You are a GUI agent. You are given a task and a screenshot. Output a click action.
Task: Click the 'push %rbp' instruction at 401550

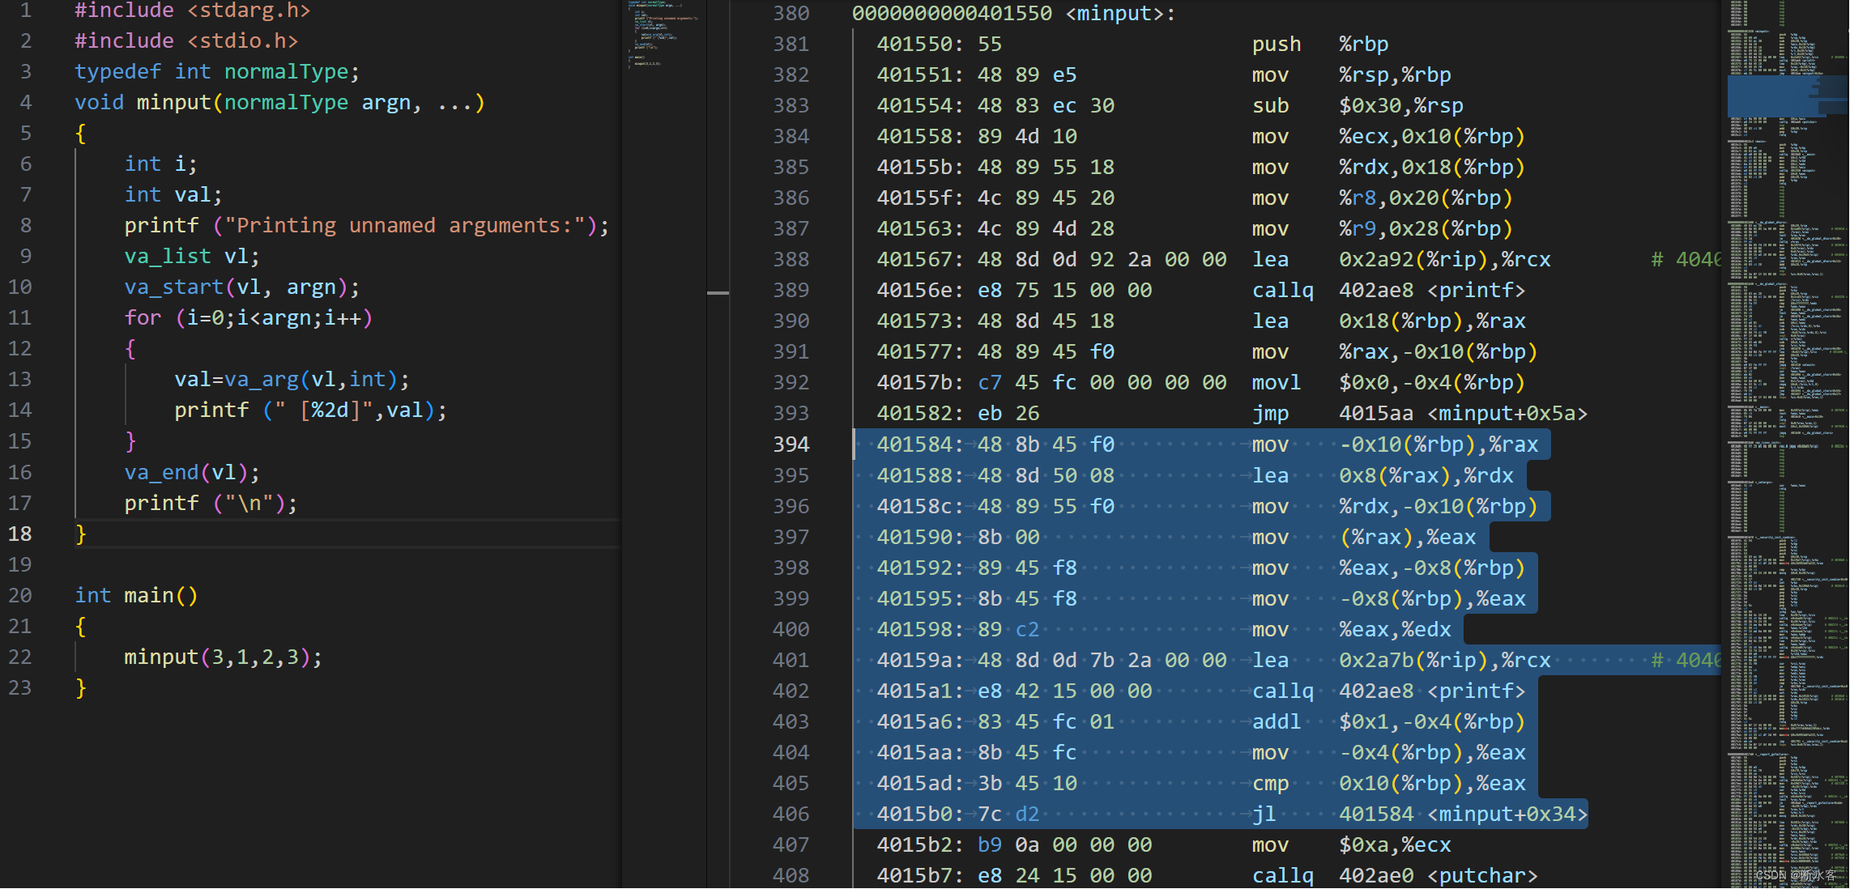point(1132,44)
